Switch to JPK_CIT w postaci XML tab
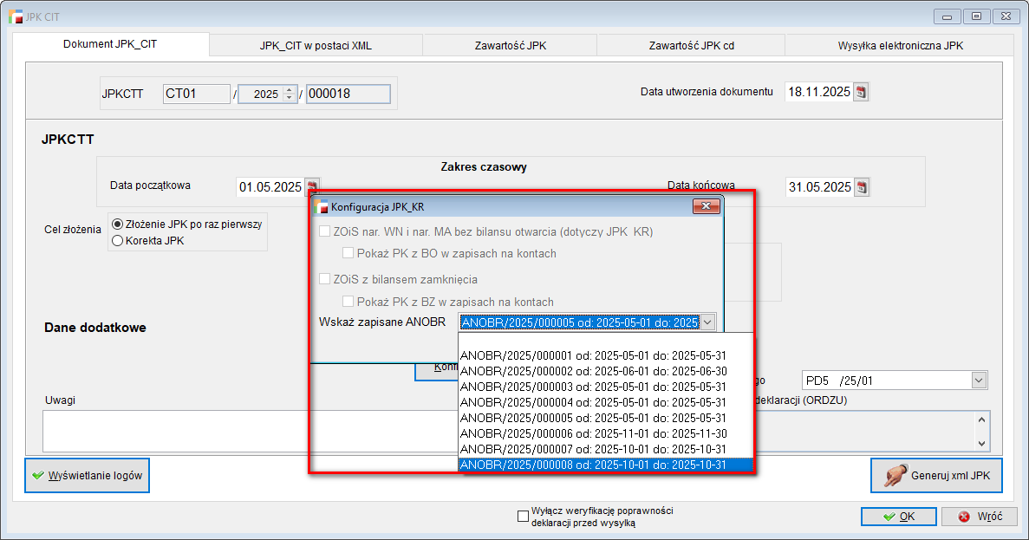 316,45
